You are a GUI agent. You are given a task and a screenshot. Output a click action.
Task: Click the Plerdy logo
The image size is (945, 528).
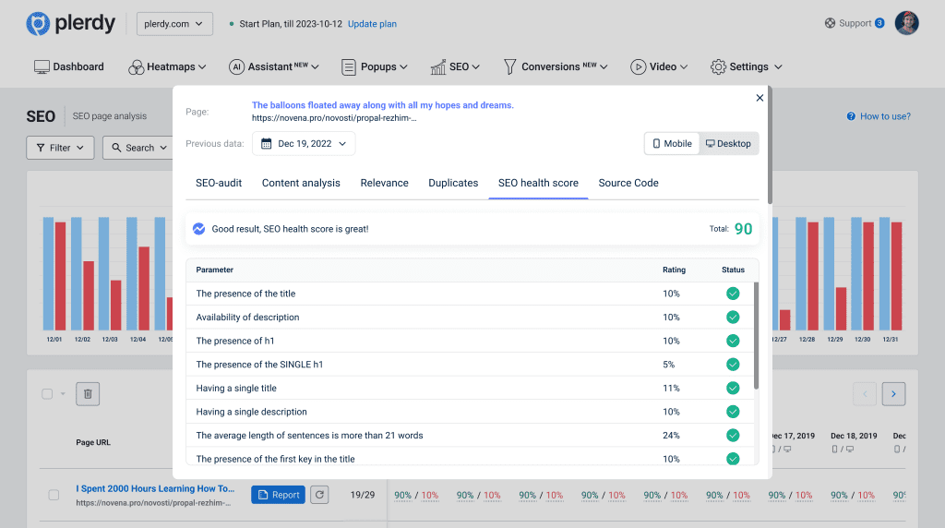tap(70, 23)
